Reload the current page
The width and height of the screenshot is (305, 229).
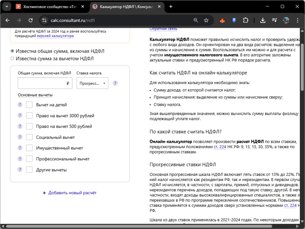pos(30,21)
